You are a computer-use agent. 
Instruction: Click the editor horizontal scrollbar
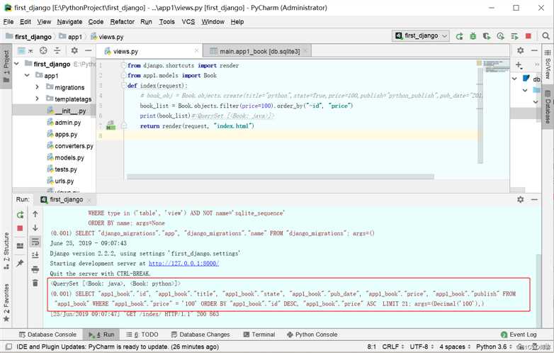pos(280,176)
